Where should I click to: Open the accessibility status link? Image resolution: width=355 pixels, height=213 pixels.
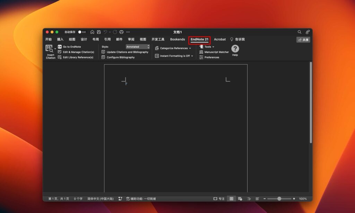(142, 198)
